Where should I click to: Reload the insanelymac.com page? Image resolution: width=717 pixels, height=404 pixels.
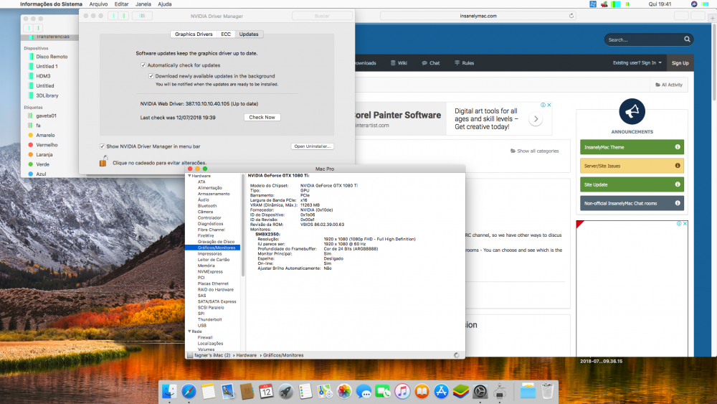click(571, 16)
